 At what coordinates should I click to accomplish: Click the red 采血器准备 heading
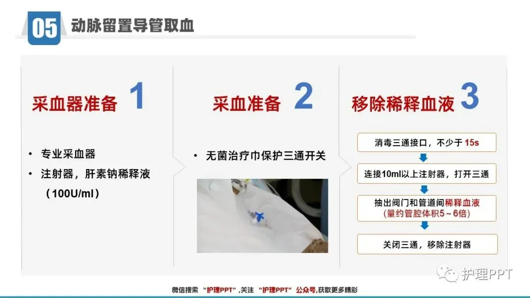(x=75, y=103)
